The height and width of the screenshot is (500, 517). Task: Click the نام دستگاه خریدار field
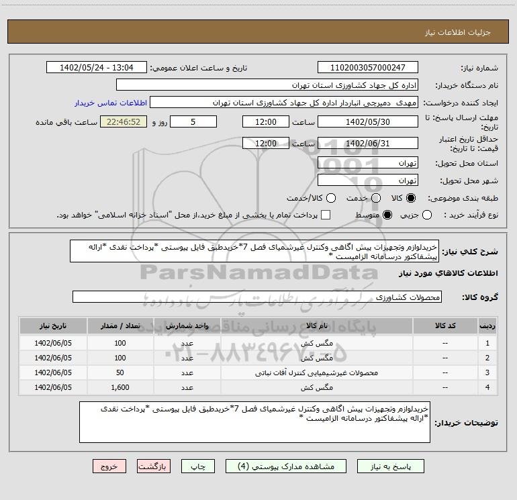click(x=267, y=85)
